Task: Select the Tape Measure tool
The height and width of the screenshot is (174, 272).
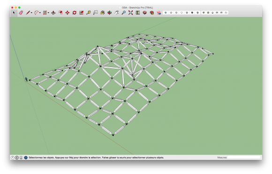Action: [89, 13]
